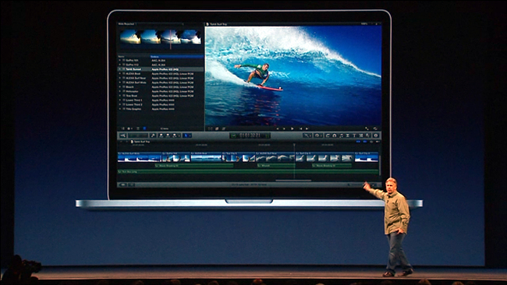Click the viewer fullscreen playback icon
Viewport: 507px width, 285px height.
(367, 128)
